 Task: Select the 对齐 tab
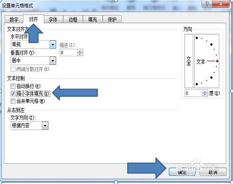point(33,19)
